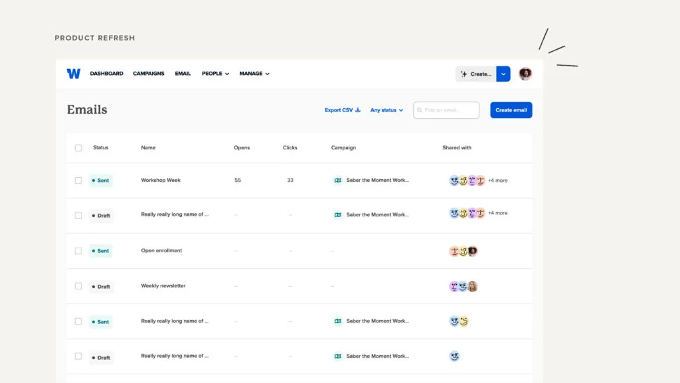Image resolution: width=680 pixels, height=383 pixels.
Task: Open the Workshop Week email
Action: (x=161, y=181)
